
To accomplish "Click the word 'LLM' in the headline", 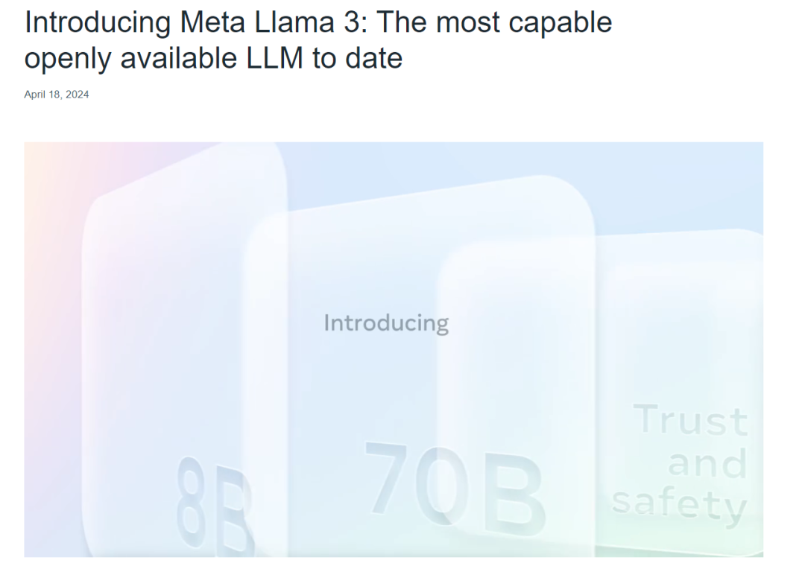I will click(274, 57).
